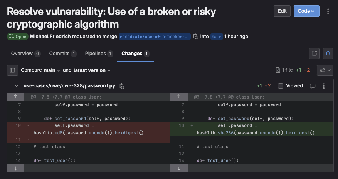338x179 pixels.
Task: Collapse the password.py file diff
Action: pyautogui.click(x=17, y=86)
